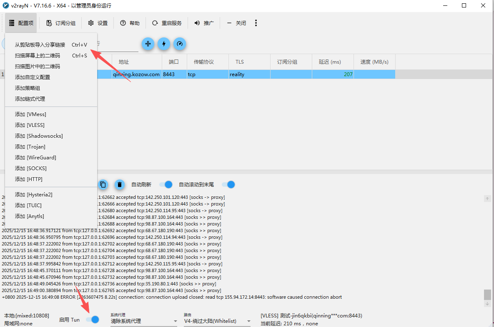Click 重启服务 to restart the service

(x=167, y=23)
